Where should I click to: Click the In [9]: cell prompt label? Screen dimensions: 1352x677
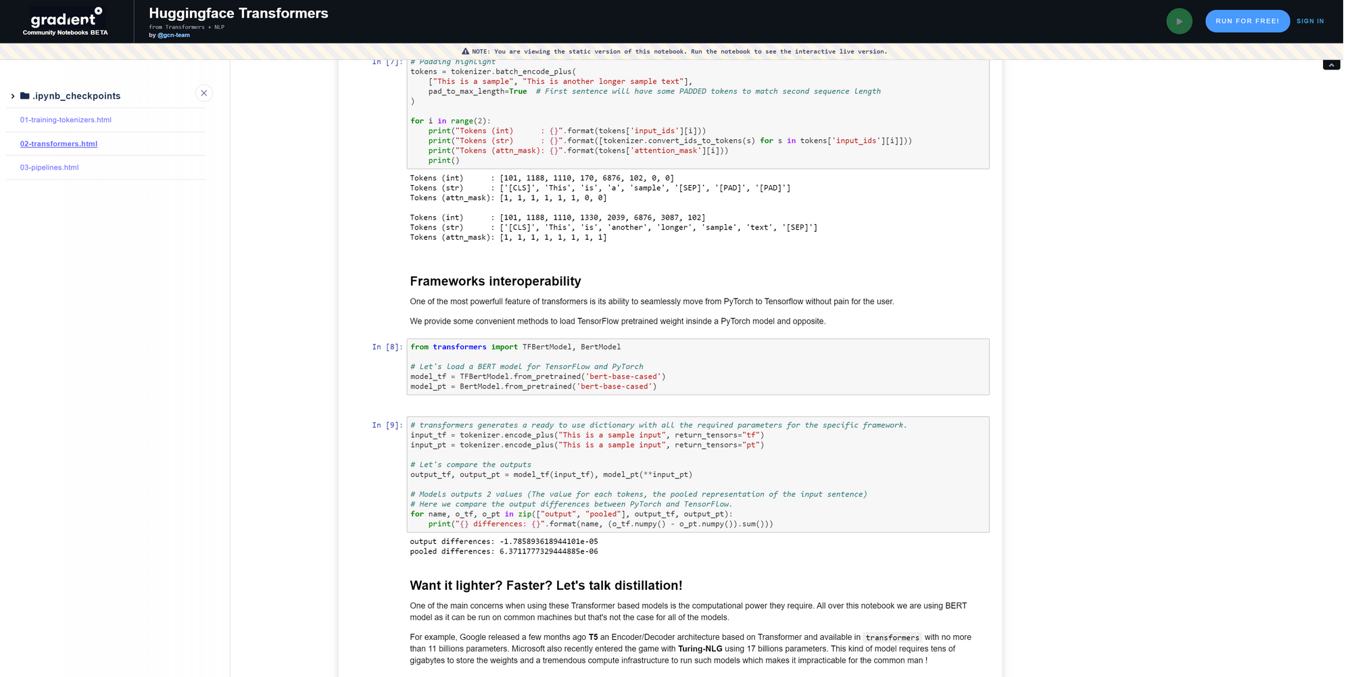[387, 426]
